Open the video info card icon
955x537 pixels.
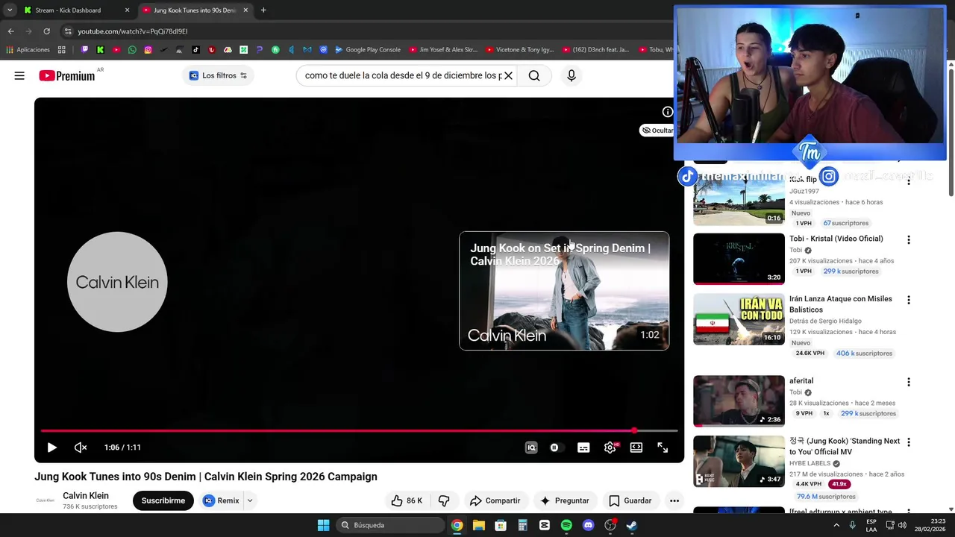667,112
